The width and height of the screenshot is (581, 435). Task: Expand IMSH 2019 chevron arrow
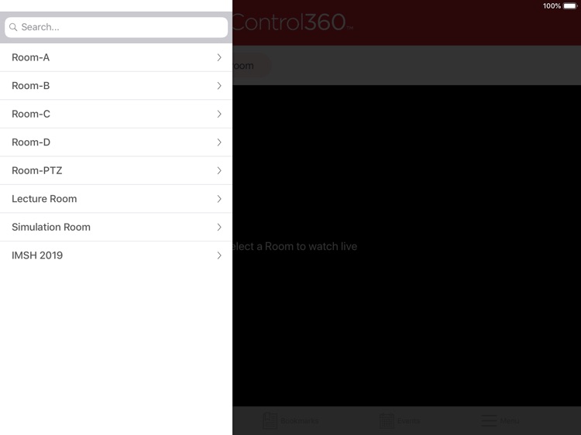click(x=219, y=255)
